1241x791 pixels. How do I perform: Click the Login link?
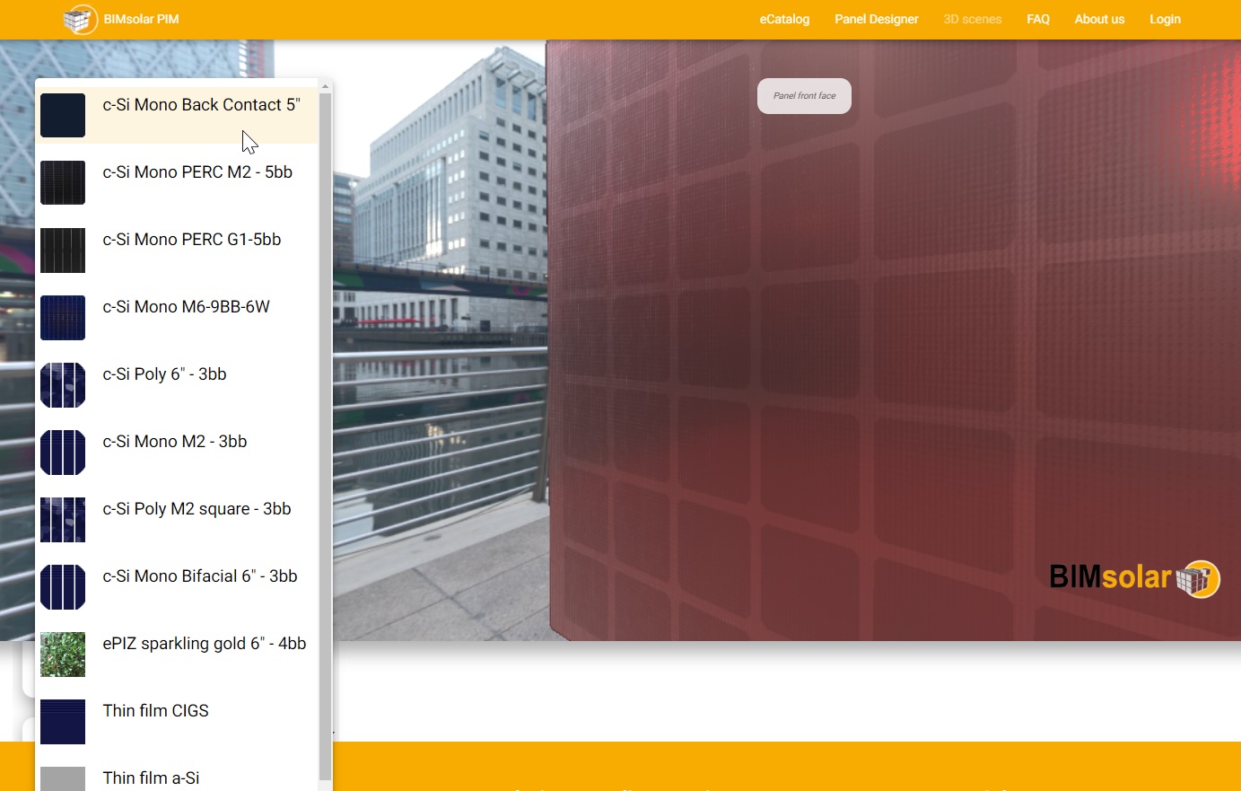pyautogui.click(x=1164, y=19)
